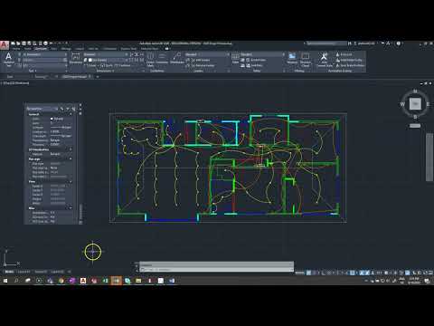The width and height of the screenshot is (434, 326).
Task: Select the Dimension tool
Action: (76, 58)
